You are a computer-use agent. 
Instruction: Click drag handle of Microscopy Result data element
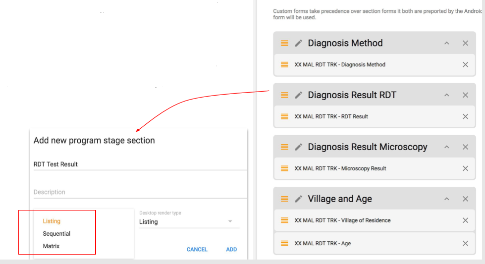click(284, 168)
